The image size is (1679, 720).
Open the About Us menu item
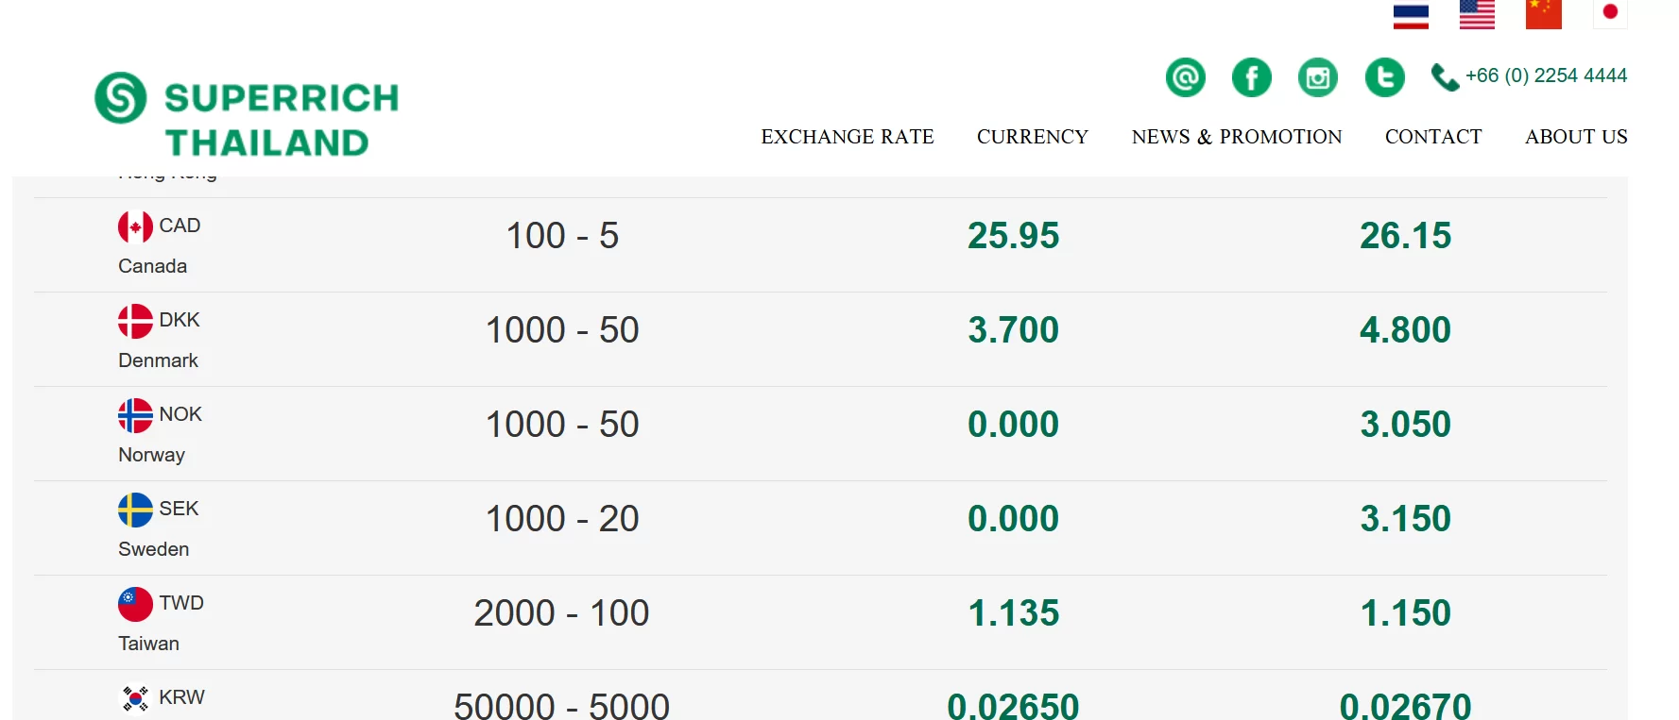point(1576,137)
